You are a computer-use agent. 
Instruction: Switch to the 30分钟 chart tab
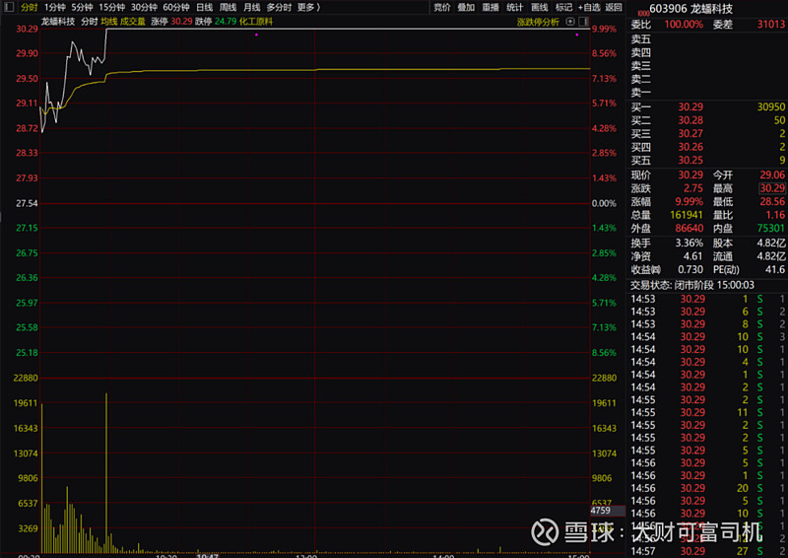pyautogui.click(x=144, y=7)
